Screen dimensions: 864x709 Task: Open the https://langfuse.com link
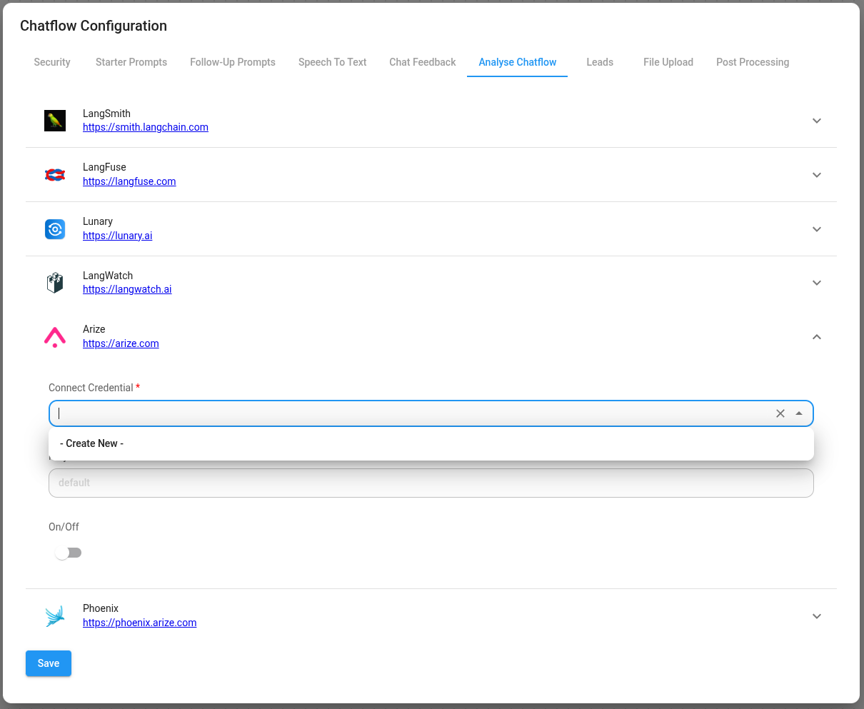click(129, 181)
